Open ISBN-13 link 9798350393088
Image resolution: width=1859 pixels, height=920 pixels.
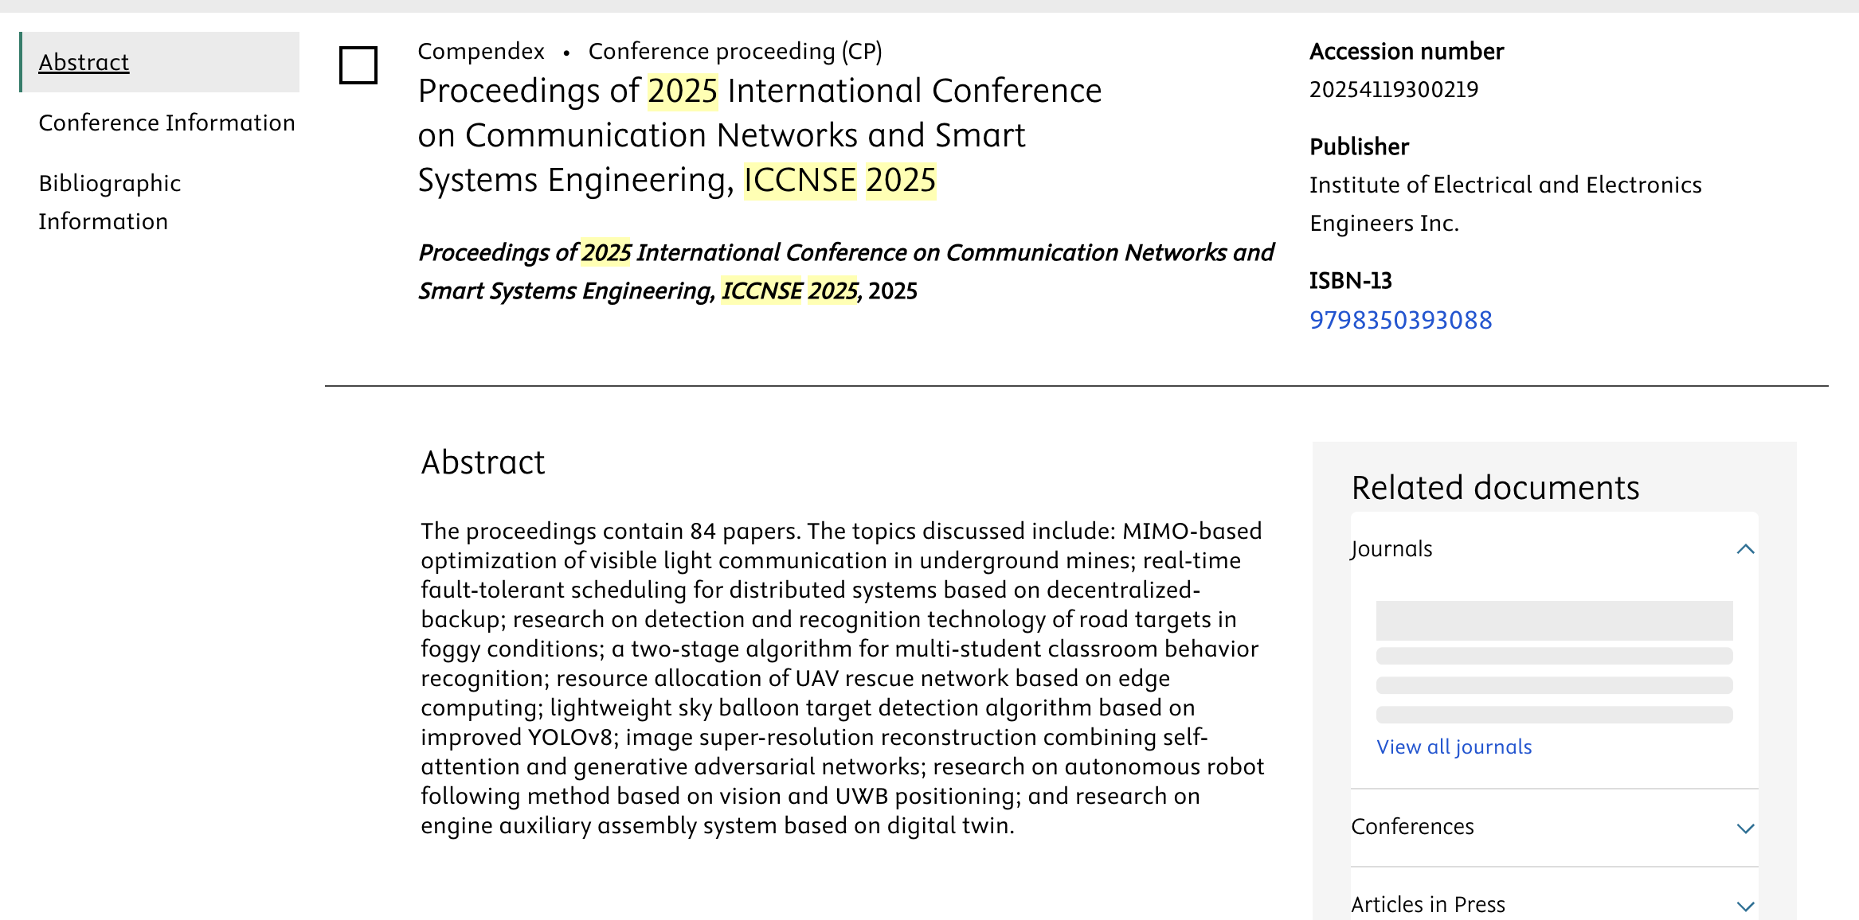tap(1400, 320)
